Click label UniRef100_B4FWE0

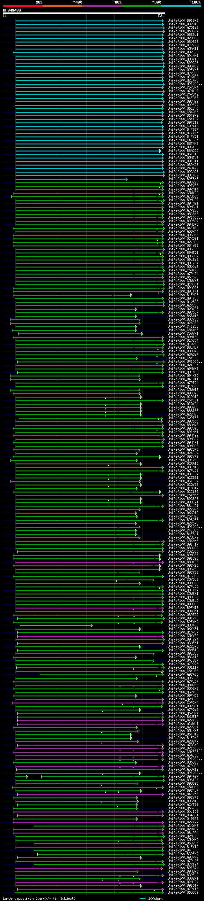click(183, 228)
